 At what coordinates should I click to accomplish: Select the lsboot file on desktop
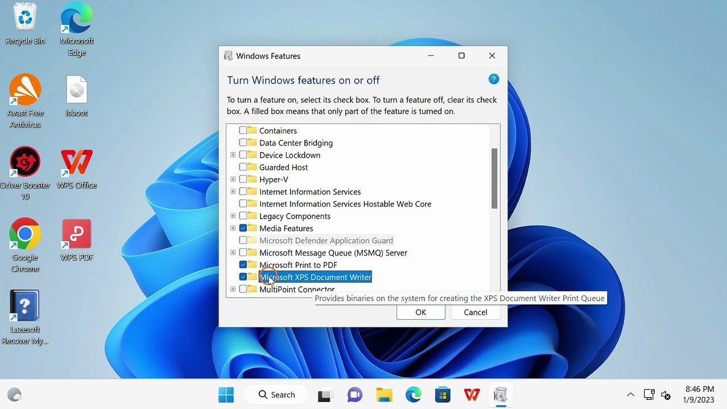coord(77,97)
